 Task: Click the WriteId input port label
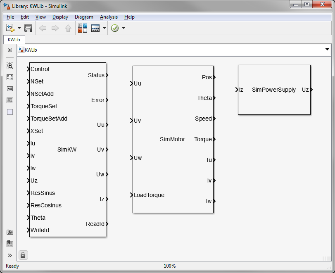[40, 230]
